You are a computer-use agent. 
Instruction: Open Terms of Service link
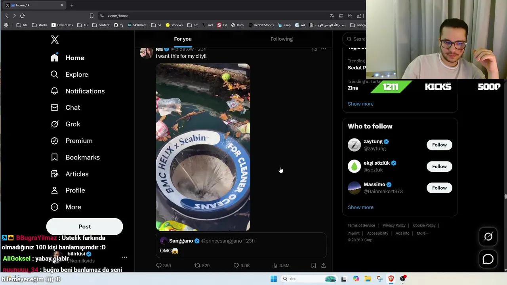click(361, 225)
